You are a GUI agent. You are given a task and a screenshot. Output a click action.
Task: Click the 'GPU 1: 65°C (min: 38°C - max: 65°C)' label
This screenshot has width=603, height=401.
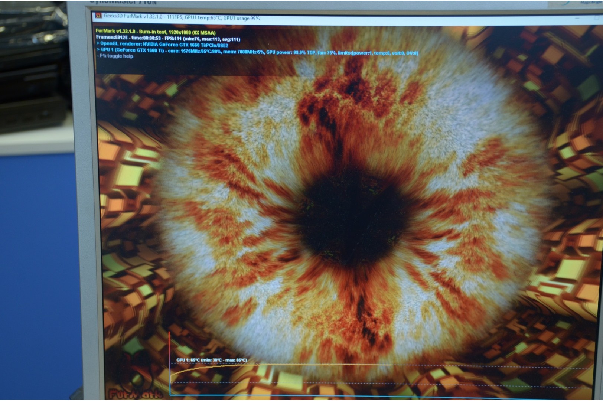(x=211, y=360)
